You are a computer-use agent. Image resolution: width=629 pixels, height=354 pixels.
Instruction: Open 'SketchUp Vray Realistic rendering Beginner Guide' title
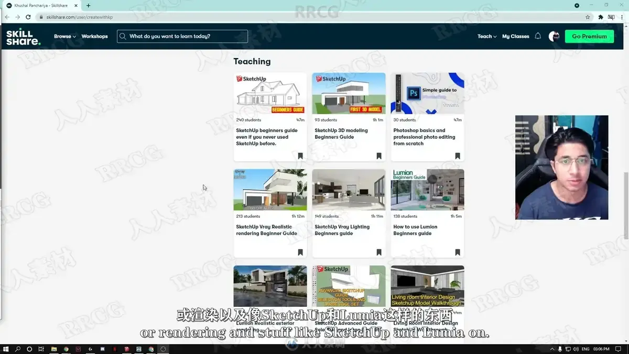coord(266,230)
